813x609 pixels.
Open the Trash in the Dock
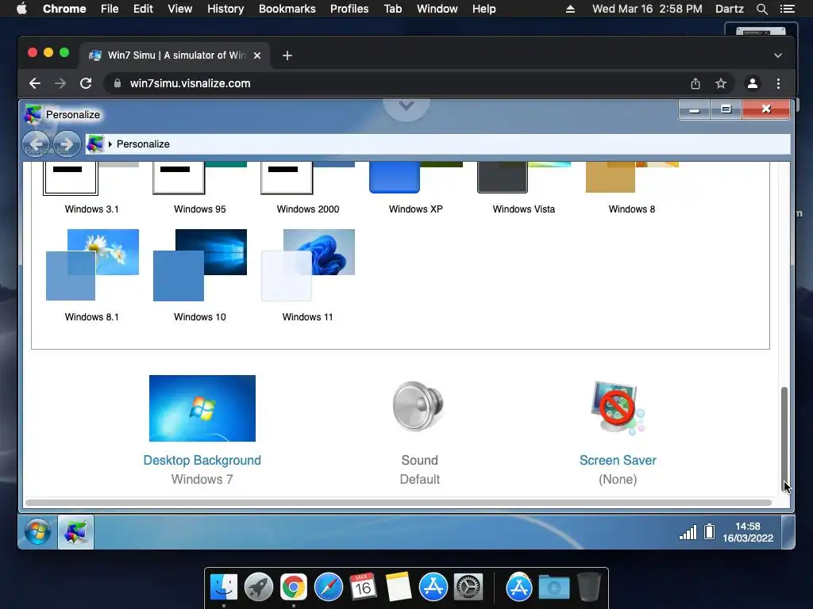[588, 588]
